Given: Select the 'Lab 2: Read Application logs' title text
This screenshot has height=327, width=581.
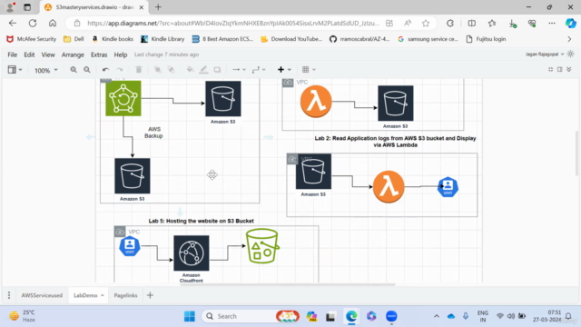Looking at the screenshot, I should click(396, 142).
